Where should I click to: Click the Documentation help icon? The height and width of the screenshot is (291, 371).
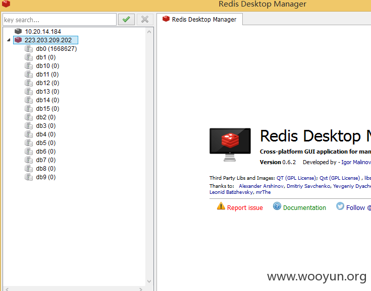[277, 206]
